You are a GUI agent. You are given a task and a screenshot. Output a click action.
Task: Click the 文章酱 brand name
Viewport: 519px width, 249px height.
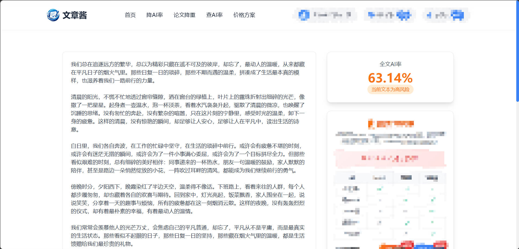(x=75, y=15)
